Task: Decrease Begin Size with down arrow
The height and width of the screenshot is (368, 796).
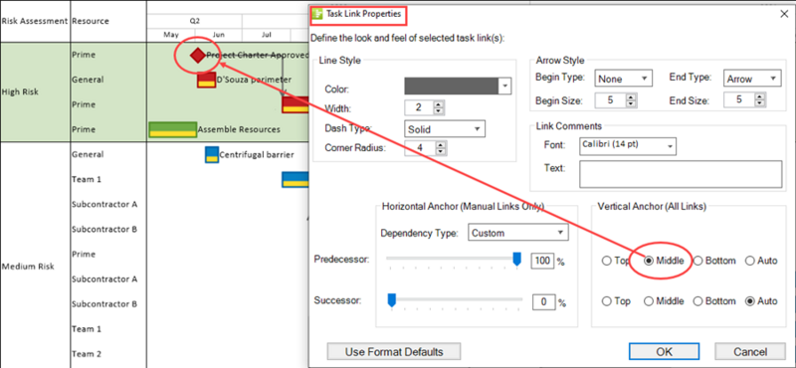Action: tap(631, 103)
